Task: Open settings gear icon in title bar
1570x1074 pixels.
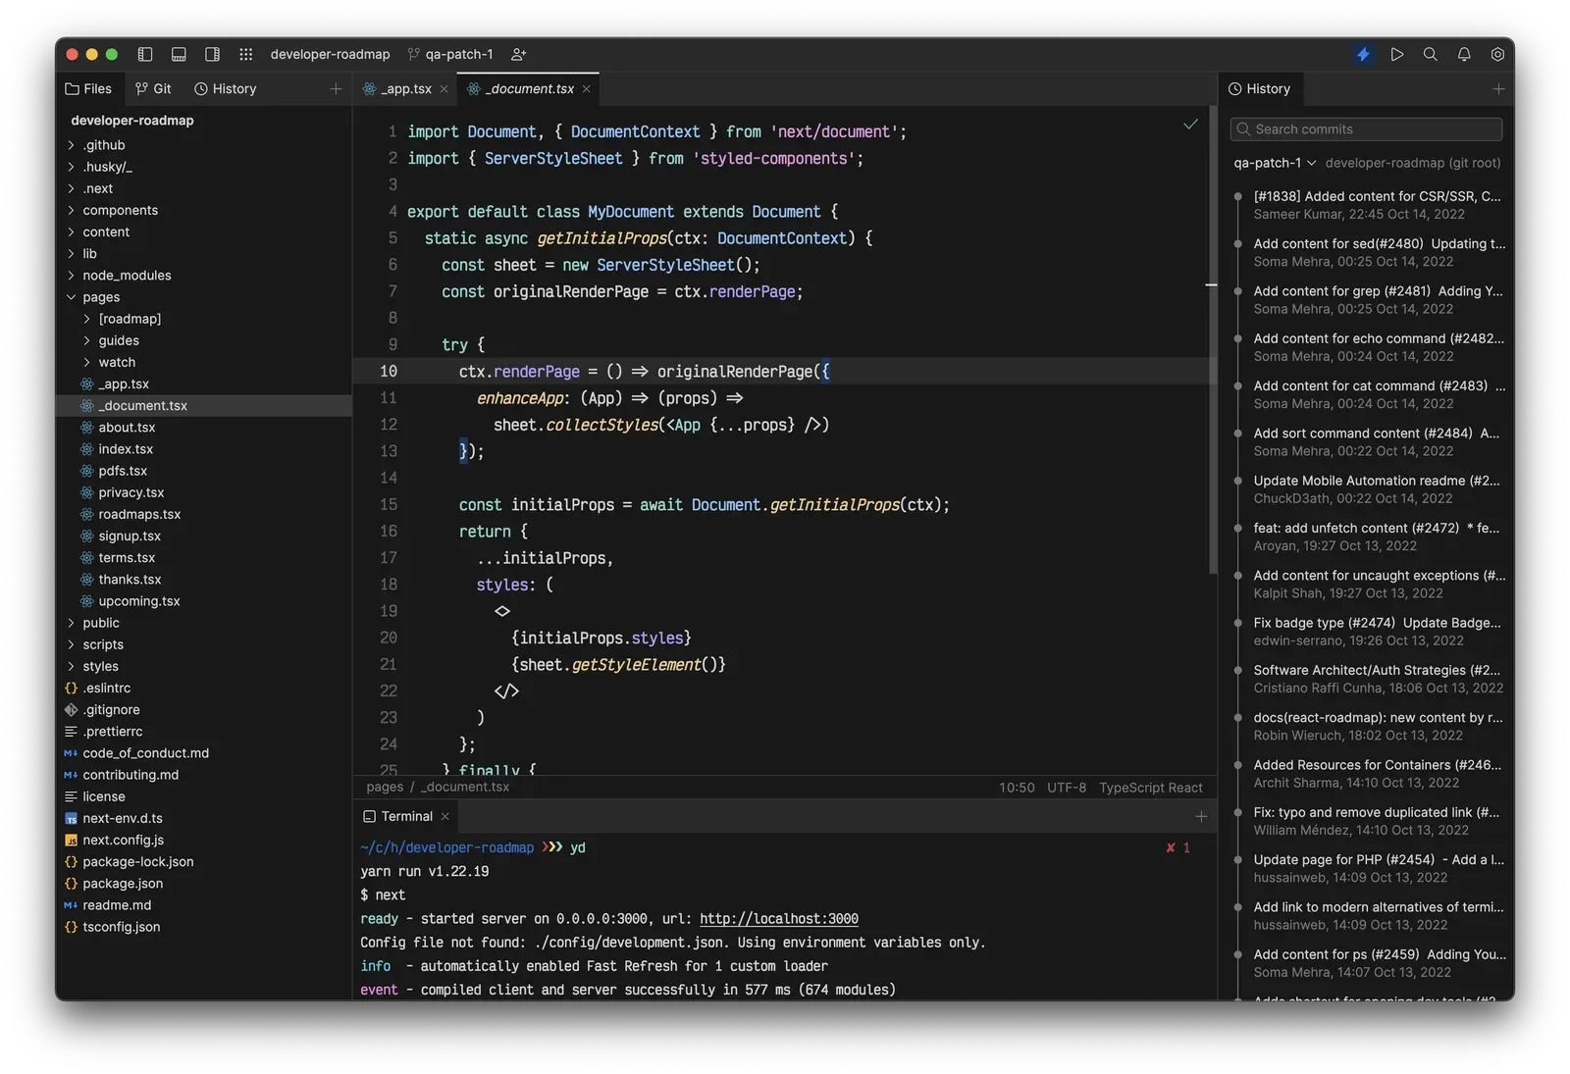Action: point(1497,54)
